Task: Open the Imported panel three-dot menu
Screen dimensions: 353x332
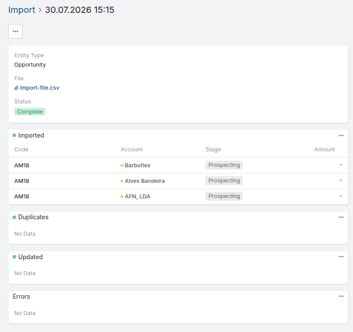Action: pos(341,135)
